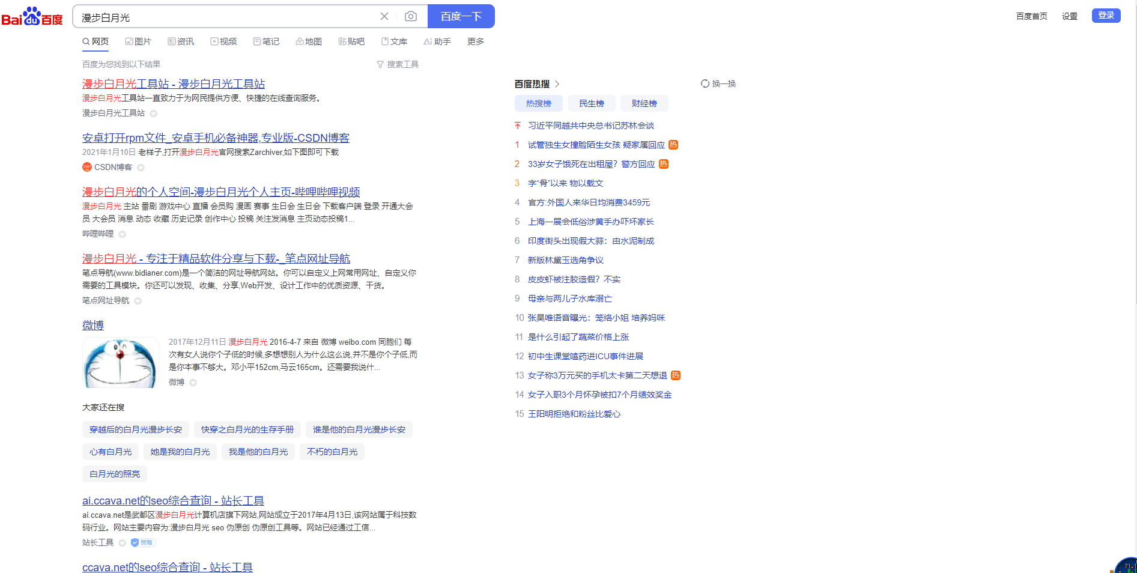Click related search 快穿之白月光的生存手册
The image size is (1137, 573).
pyautogui.click(x=247, y=429)
